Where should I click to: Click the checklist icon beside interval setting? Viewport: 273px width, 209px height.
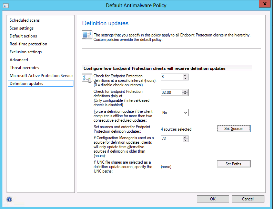coord(87,78)
